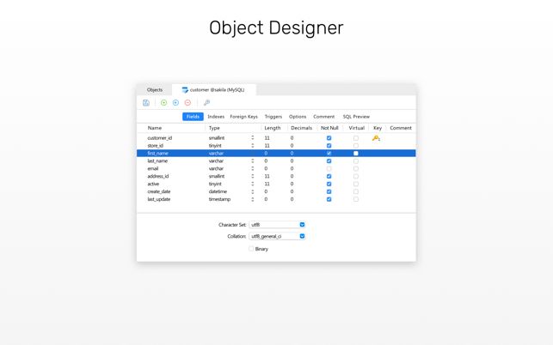Image resolution: width=553 pixels, height=345 pixels.
Task: Open the SQL Preview tab
Action: (x=356, y=117)
